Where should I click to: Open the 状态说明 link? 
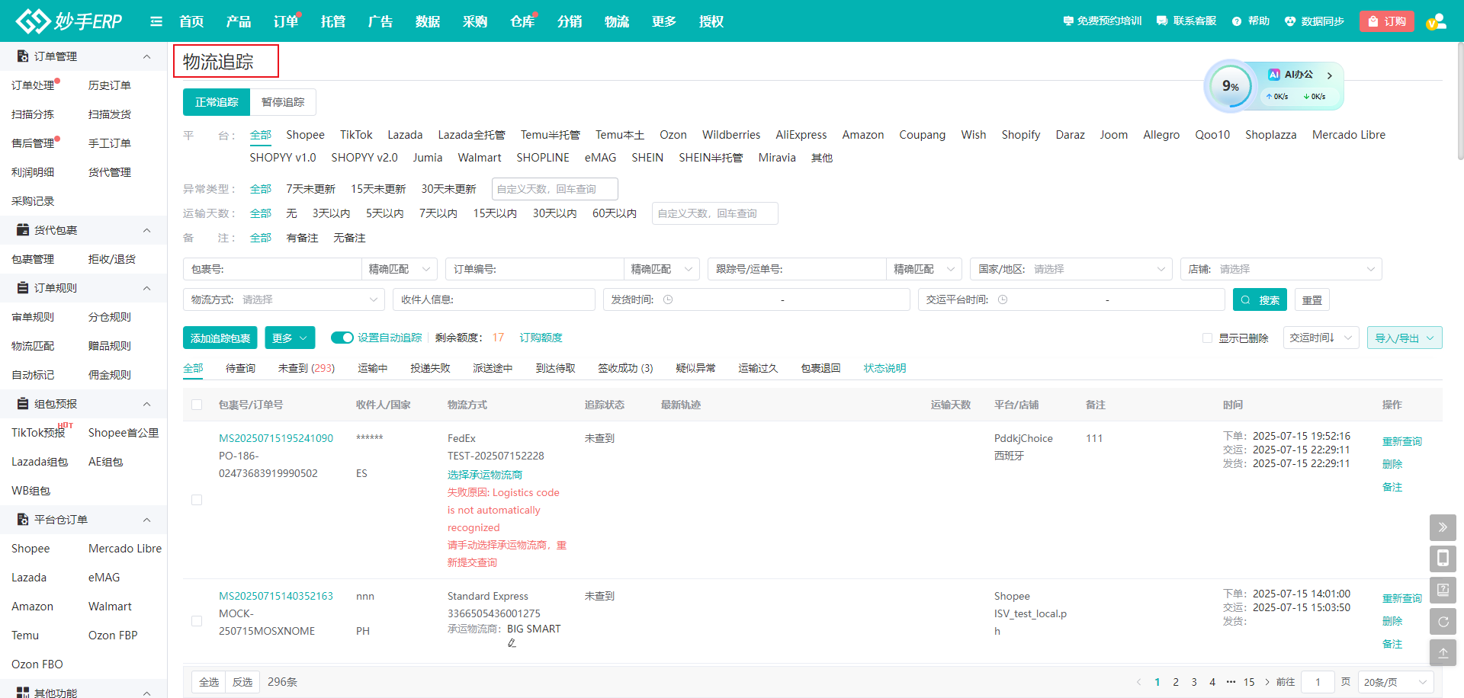pyautogui.click(x=884, y=368)
